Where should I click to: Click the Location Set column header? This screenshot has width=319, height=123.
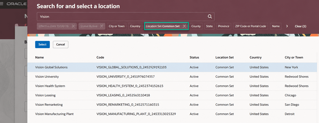pyautogui.click(x=224, y=57)
